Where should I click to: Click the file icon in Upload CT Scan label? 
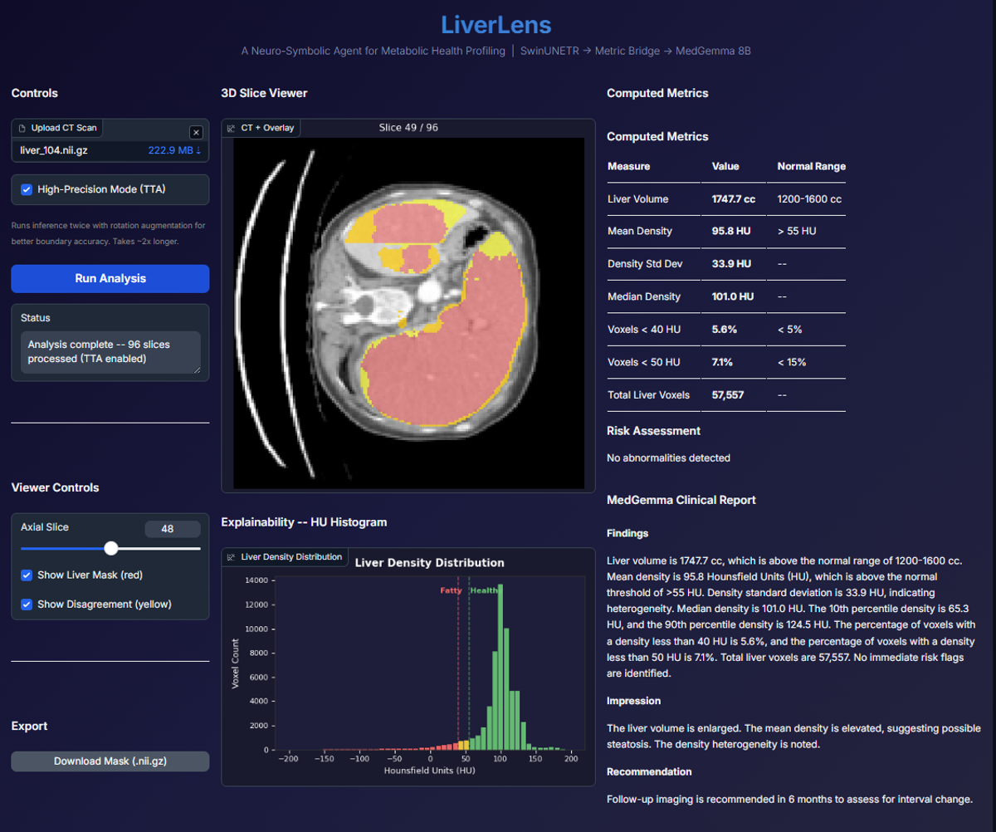click(22, 128)
